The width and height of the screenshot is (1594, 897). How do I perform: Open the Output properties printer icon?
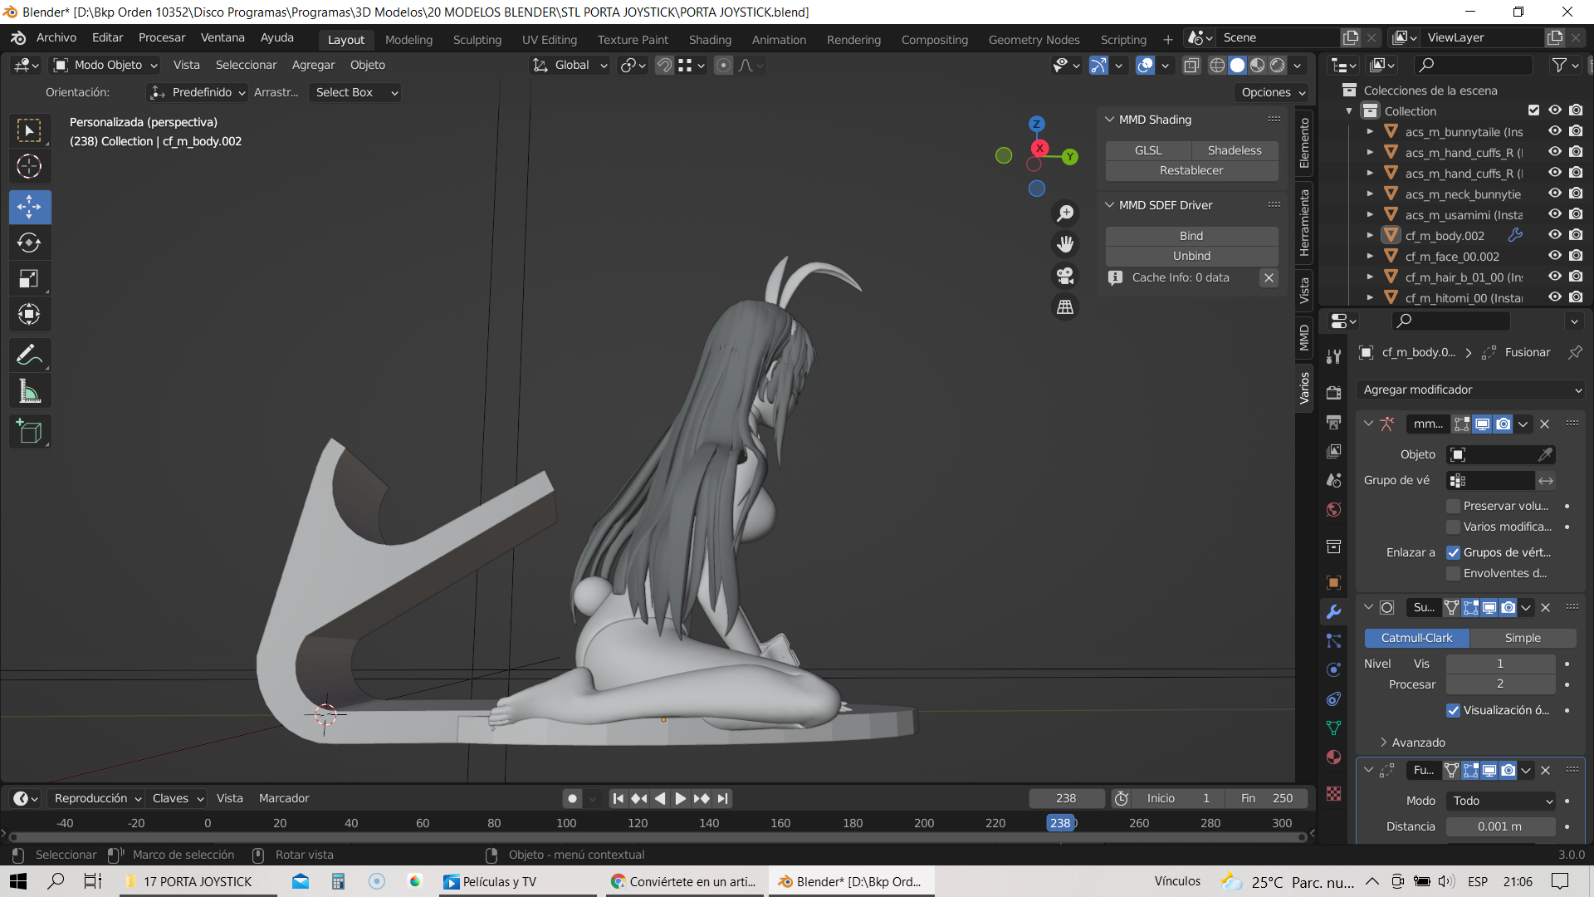point(1333,422)
